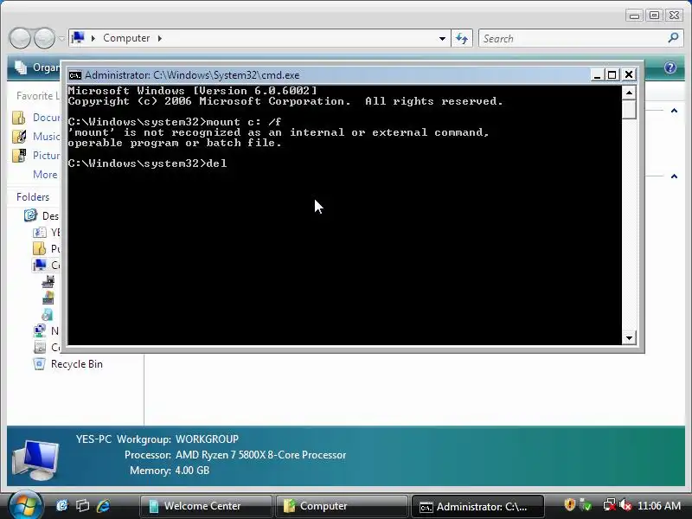Click the 11:06 AM taskbar clock
The height and width of the screenshot is (519, 692).
point(659,506)
